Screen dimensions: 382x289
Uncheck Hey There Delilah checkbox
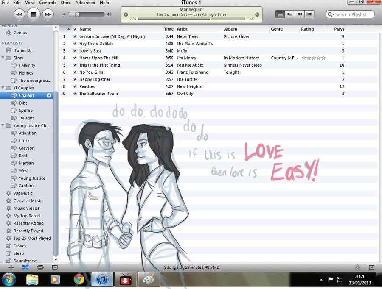click(x=75, y=44)
